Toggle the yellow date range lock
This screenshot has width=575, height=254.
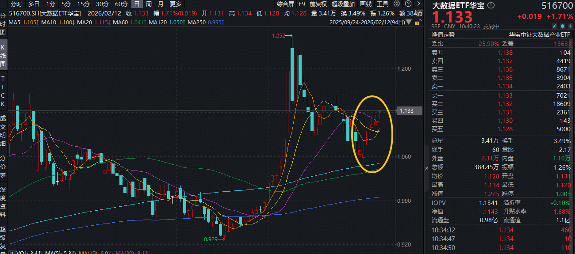(x=418, y=22)
